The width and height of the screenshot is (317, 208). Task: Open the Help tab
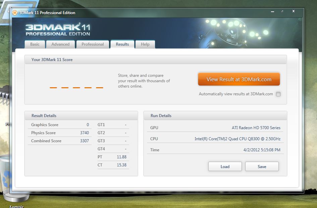pyautogui.click(x=145, y=44)
